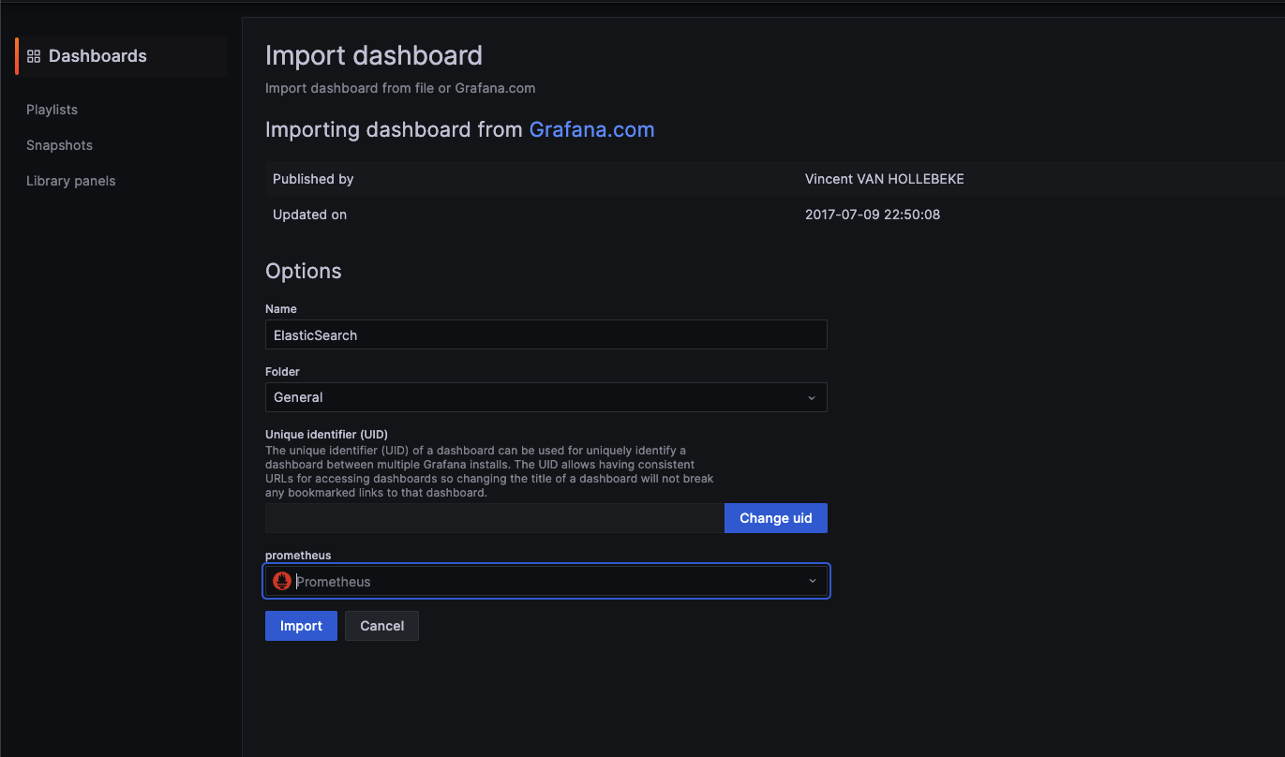Click the Unique identifier (UID) label
Viewport: 1285px width, 757px height.
[326, 434]
